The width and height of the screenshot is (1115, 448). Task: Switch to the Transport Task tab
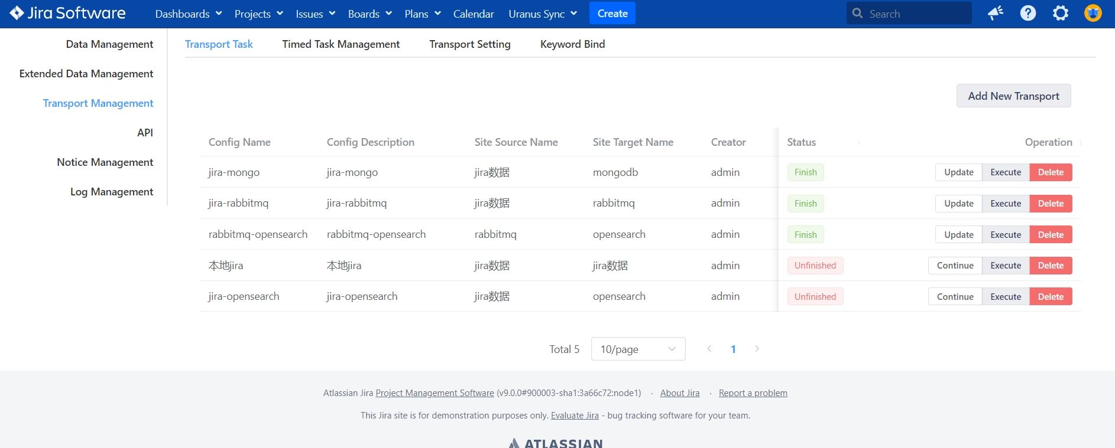point(219,44)
